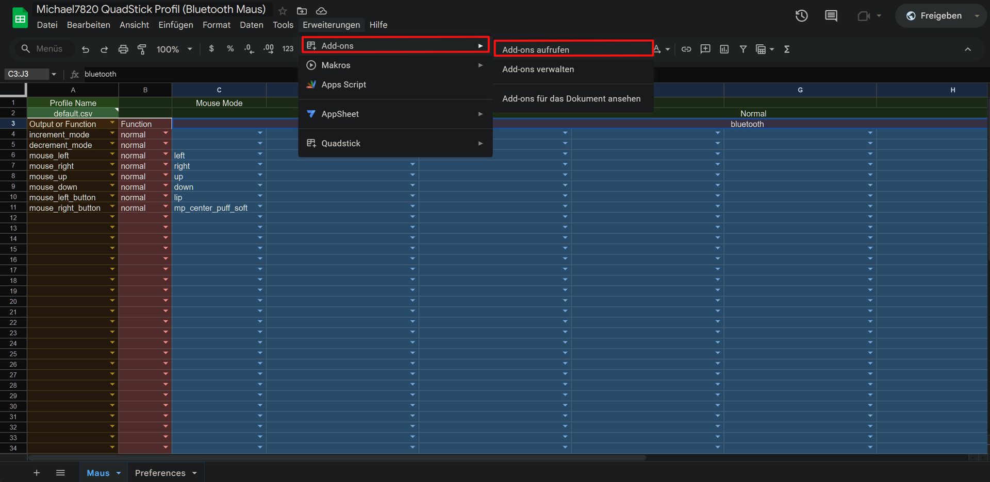
Task: Open version history clock icon
Action: click(x=801, y=16)
